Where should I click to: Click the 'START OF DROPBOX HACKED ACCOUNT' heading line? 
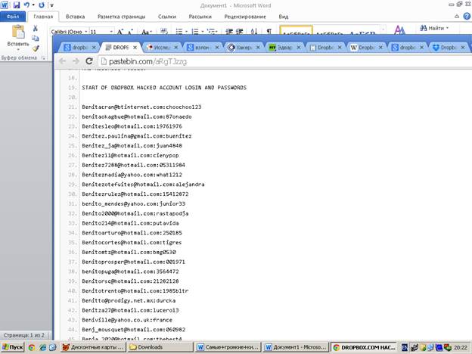point(164,88)
